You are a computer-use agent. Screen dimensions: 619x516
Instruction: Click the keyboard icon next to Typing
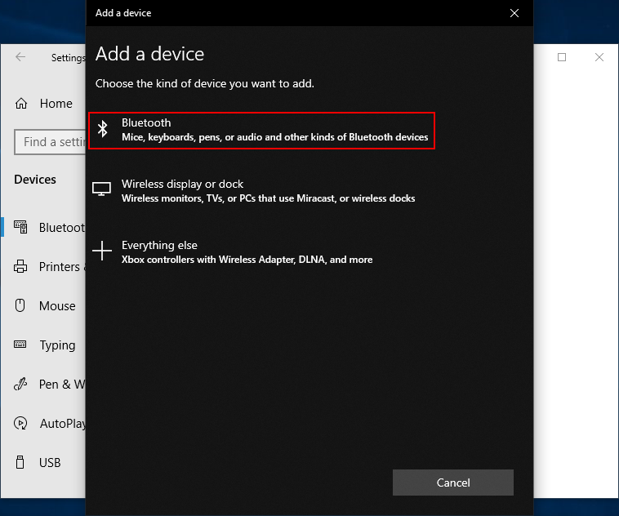[x=20, y=345]
